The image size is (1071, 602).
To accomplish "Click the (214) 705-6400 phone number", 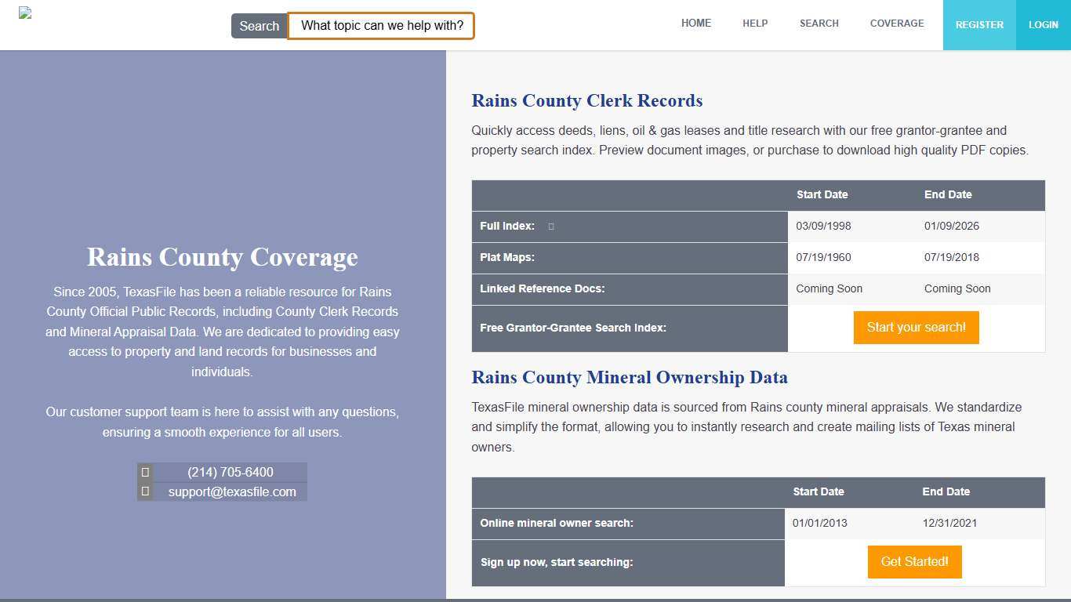I will (230, 472).
